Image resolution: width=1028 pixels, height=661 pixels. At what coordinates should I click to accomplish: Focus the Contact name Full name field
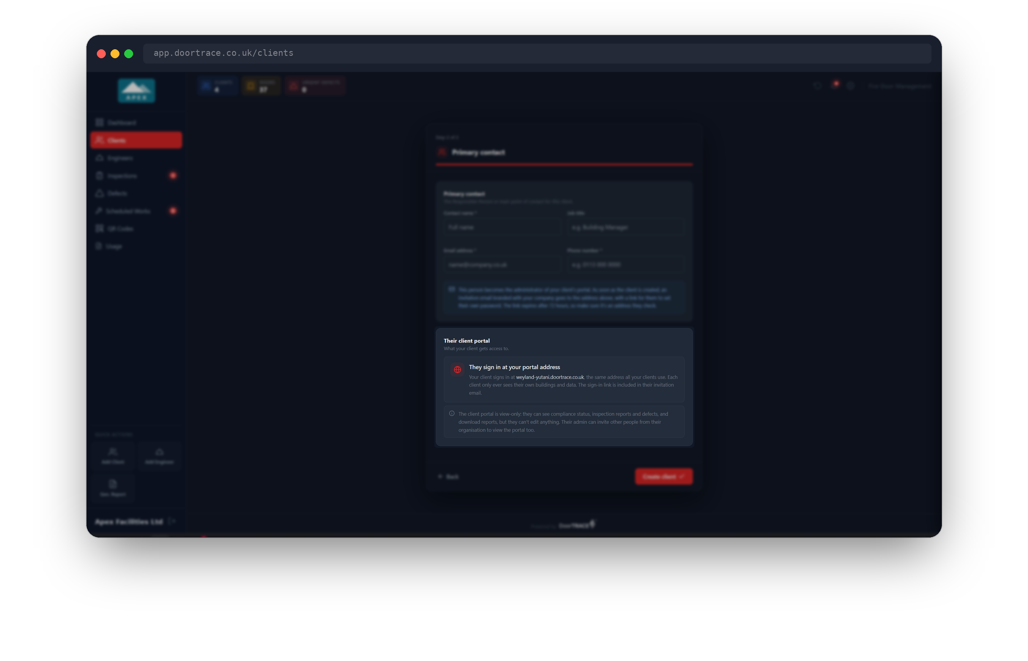tap(502, 227)
